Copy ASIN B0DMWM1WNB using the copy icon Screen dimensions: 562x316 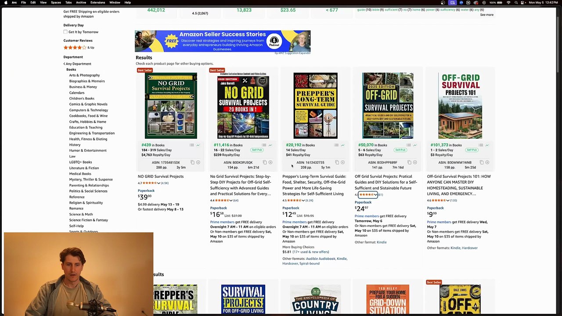(482, 163)
